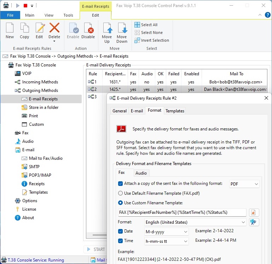Toggle the Time checkbox

[x=120, y=241]
